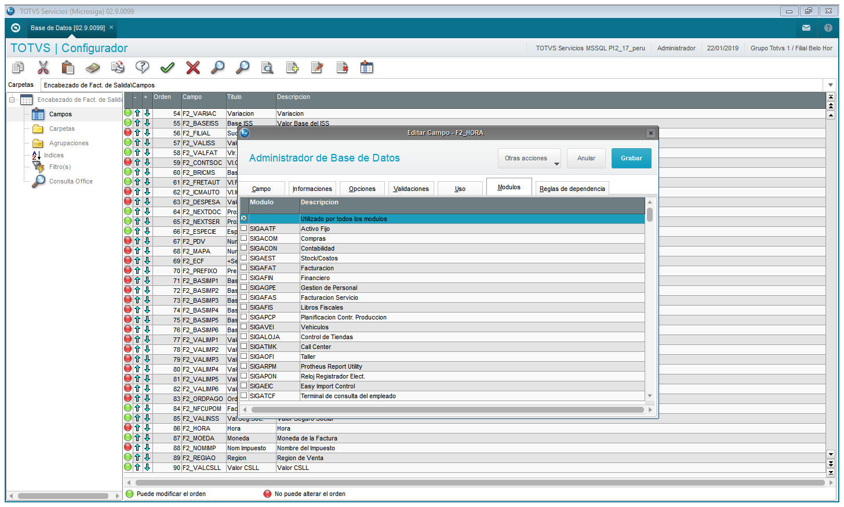Click the delete record icon
844x507 pixels.
342,68
